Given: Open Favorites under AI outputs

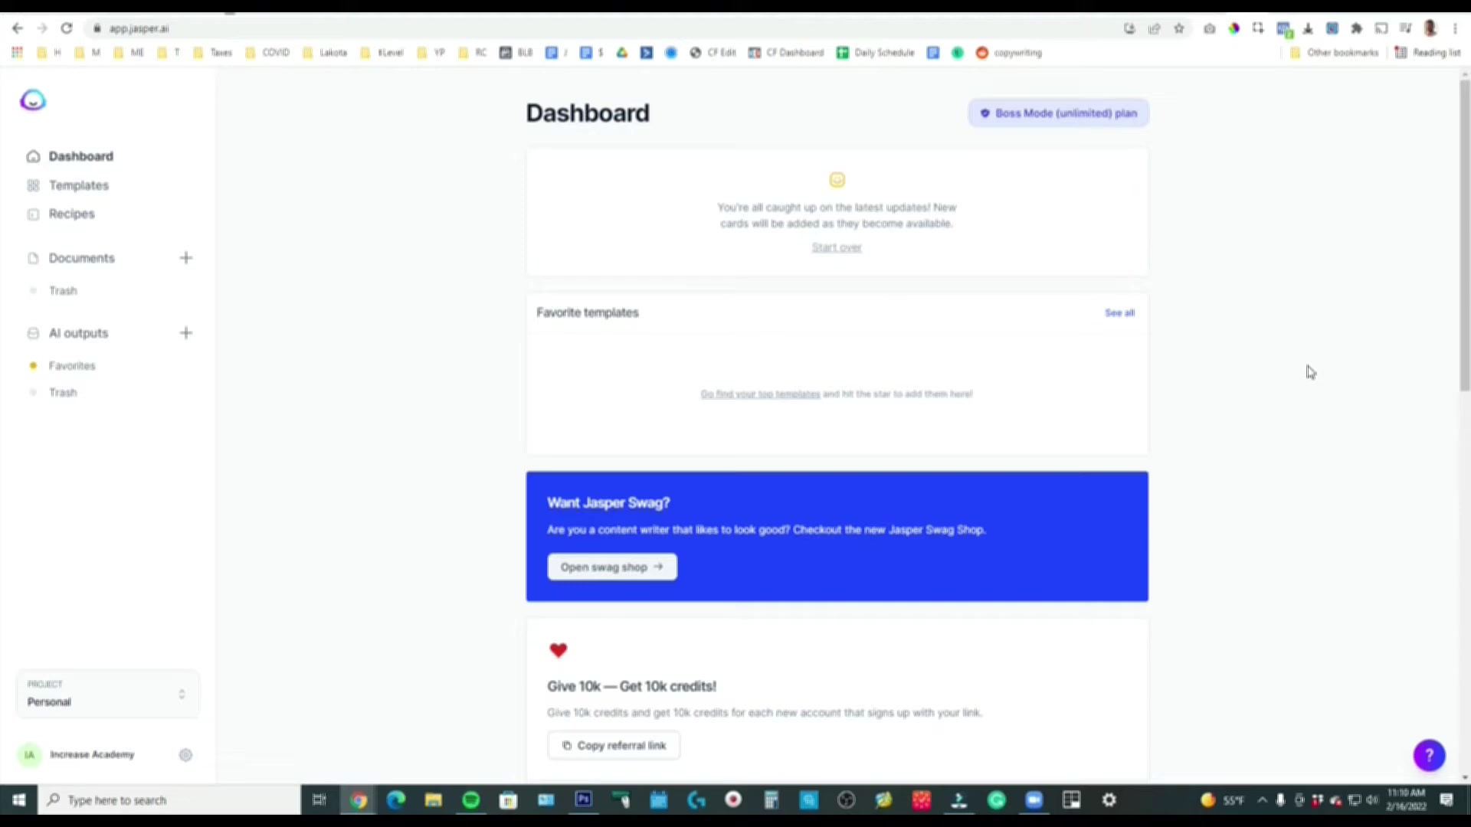Looking at the screenshot, I should (x=72, y=366).
